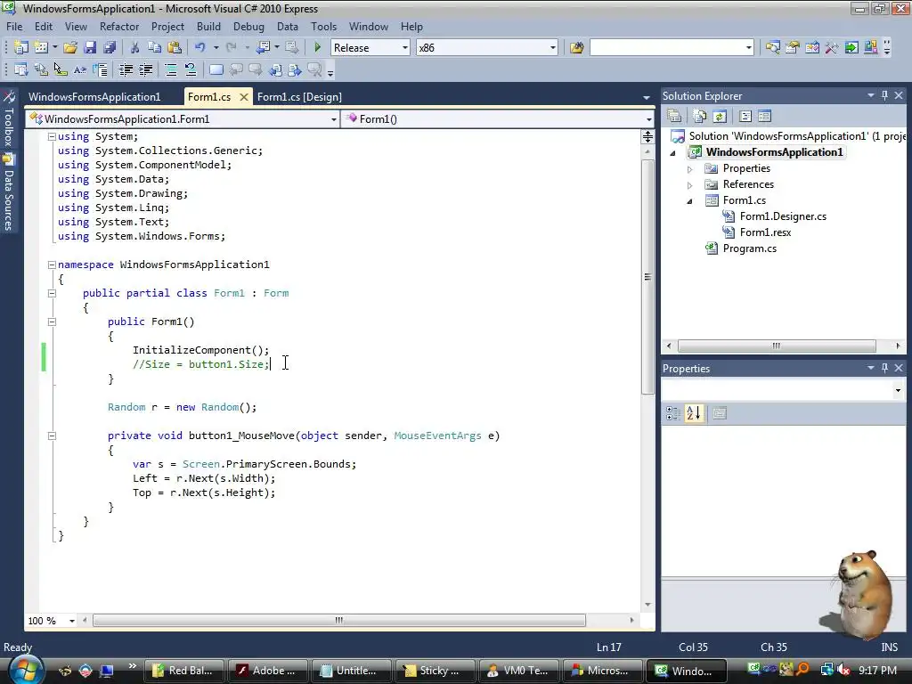Switch to the WindowsFormsApplication1 project tab

click(x=94, y=97)
